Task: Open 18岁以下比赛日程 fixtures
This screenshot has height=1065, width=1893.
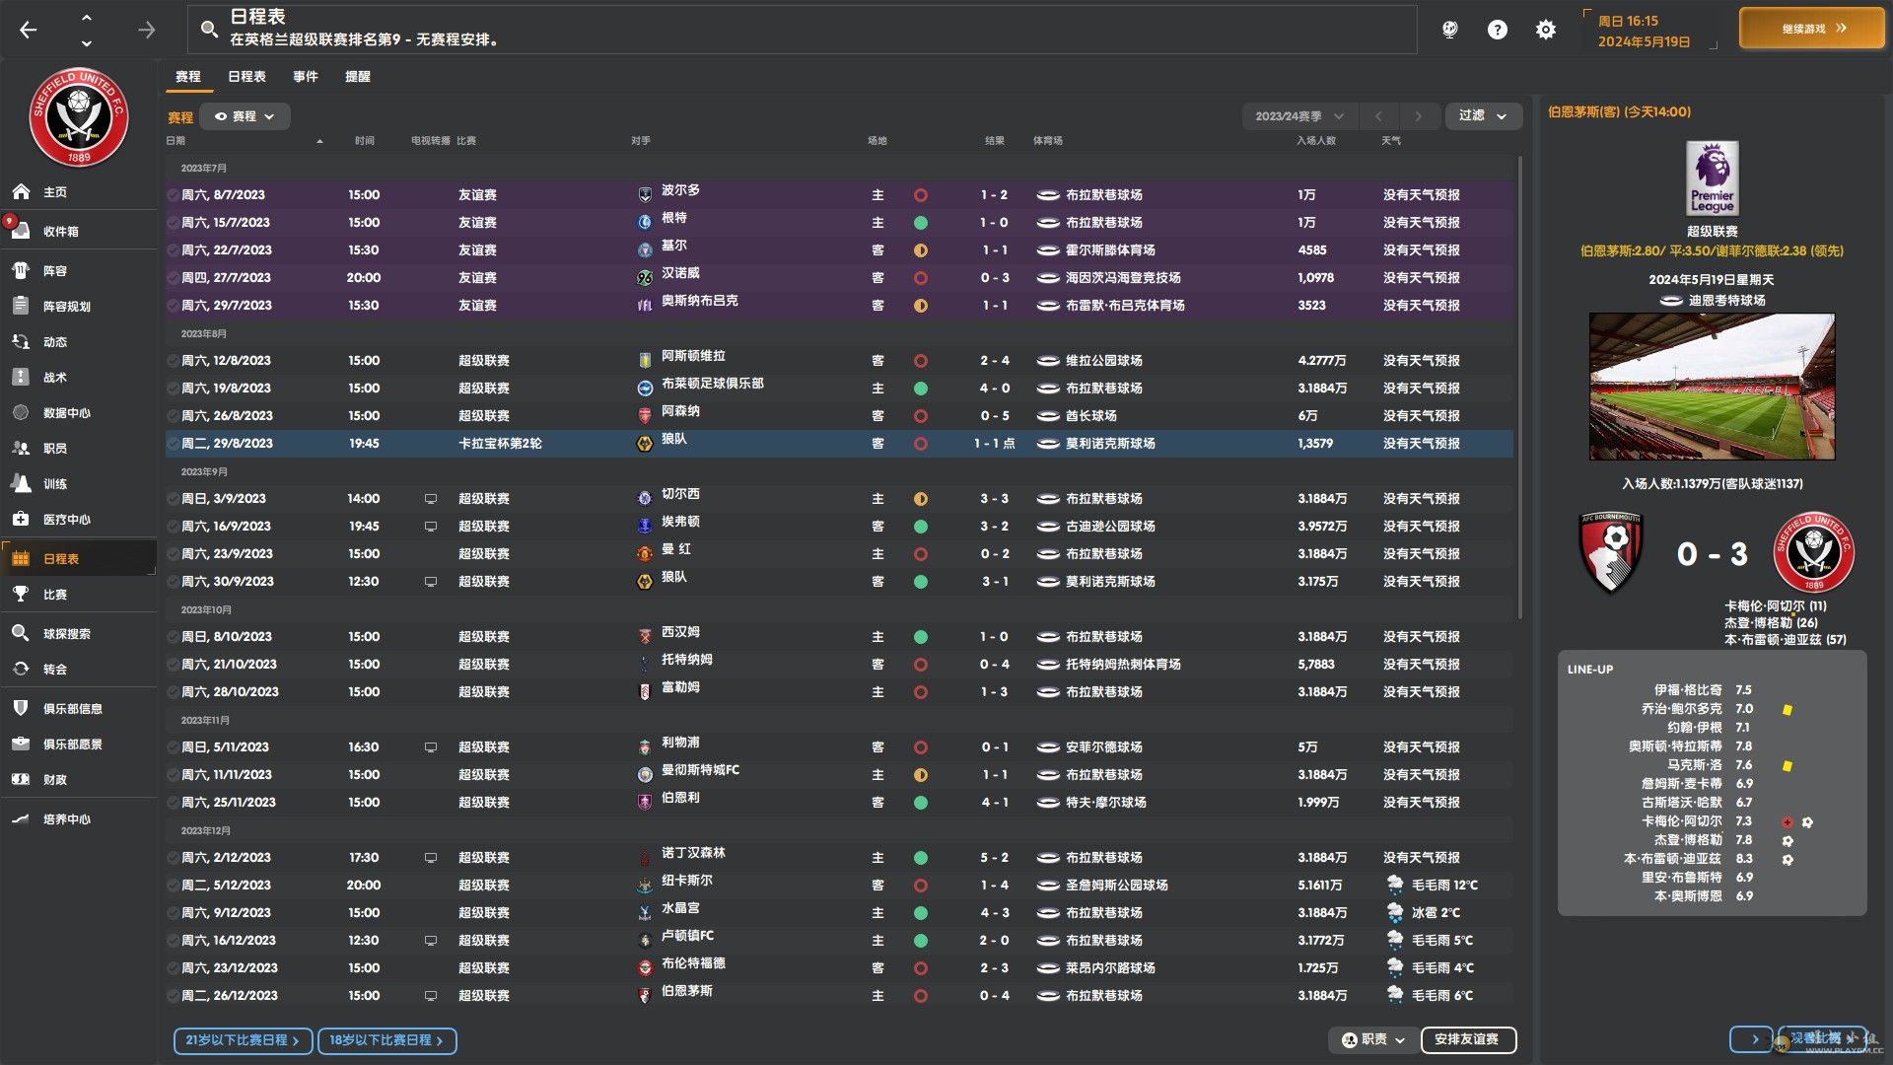Action: (x=386, y=1040)
